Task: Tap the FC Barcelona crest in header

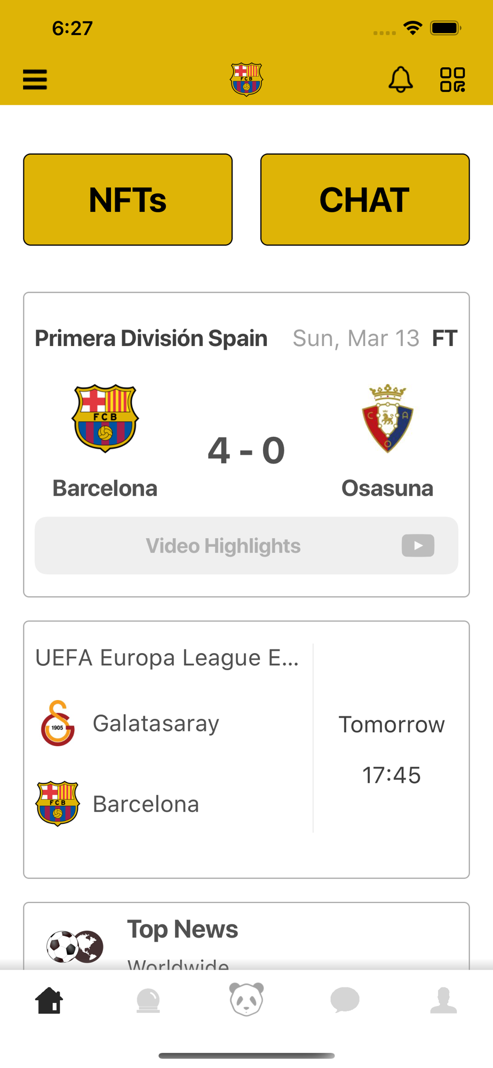Action: [246, 79]
